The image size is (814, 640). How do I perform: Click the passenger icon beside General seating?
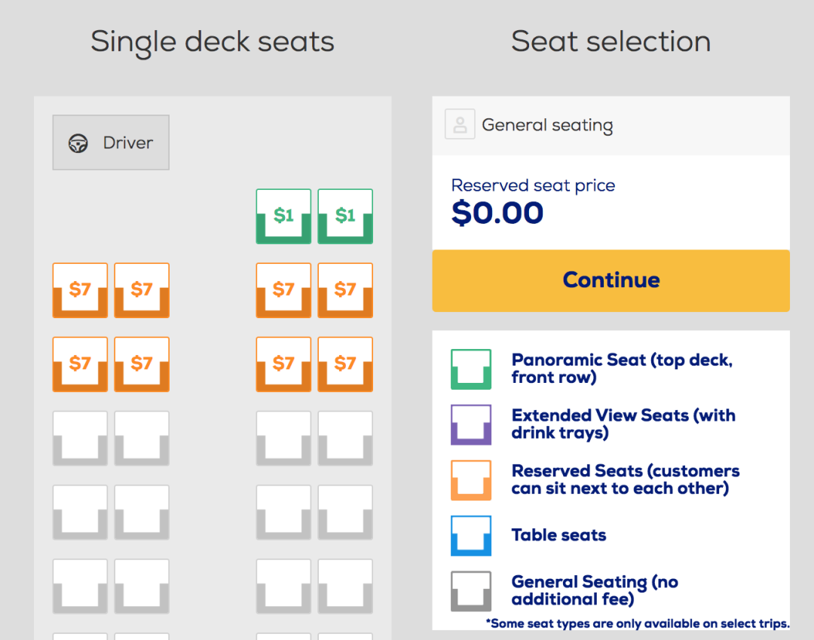point(460,124)
